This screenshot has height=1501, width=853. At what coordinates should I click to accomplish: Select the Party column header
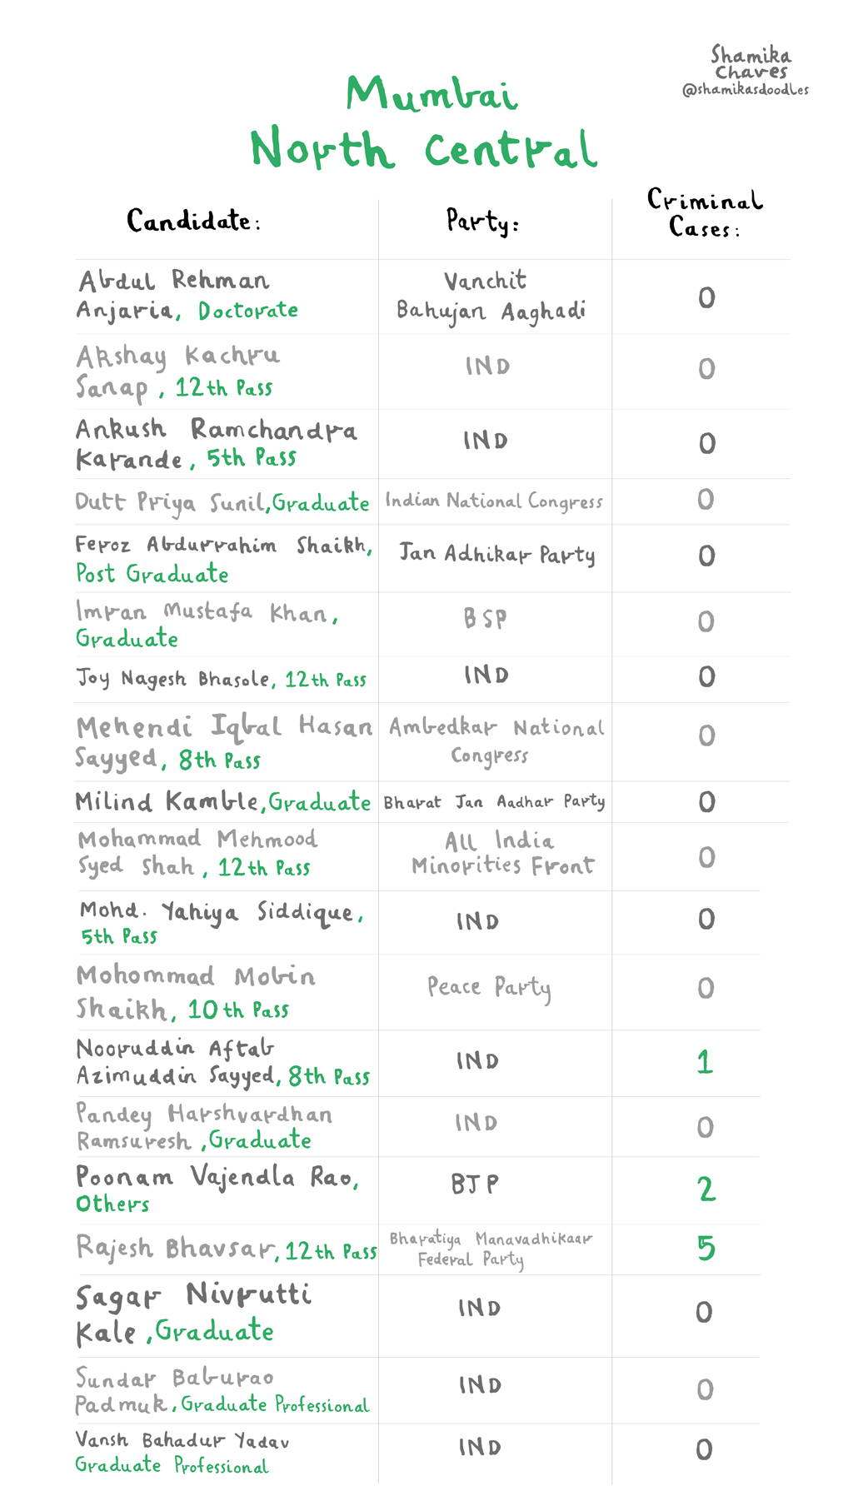482,222
